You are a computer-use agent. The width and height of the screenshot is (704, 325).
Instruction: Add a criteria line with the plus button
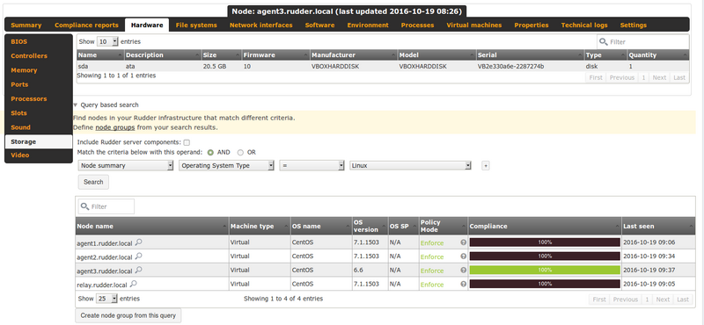tap(486, 166)
